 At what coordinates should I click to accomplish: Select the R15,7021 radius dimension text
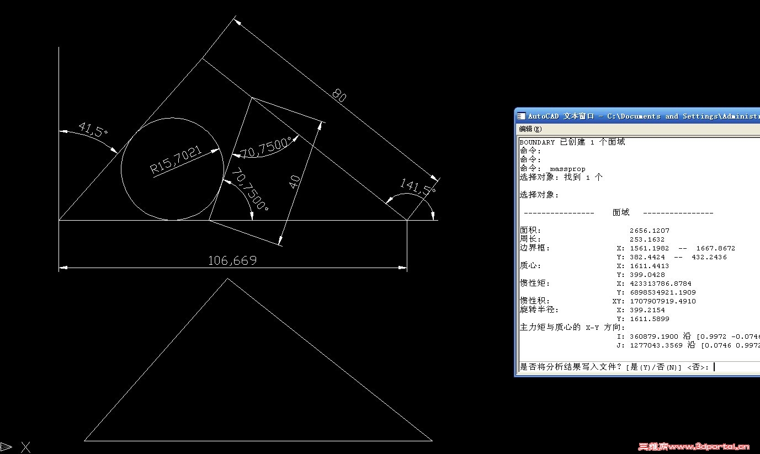[177, 161]
